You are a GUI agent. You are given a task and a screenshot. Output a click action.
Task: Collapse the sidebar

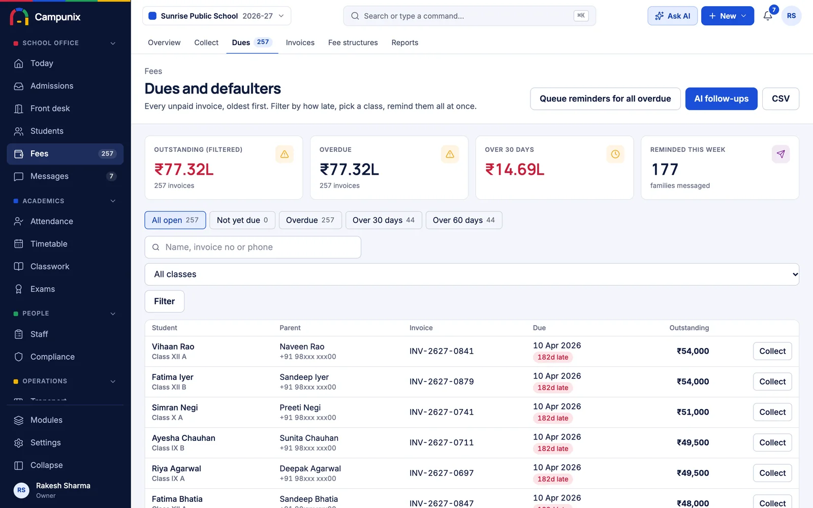click(x=65, y=465)
